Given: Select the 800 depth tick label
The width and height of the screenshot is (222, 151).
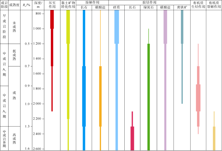Looking at the screenshot, I should coord(38,14).
